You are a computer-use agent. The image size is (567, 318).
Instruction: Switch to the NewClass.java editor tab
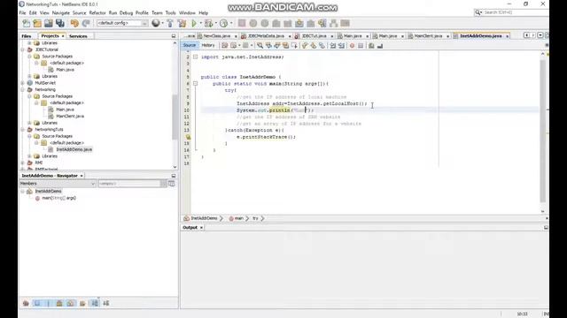pyautogui.click(x=216, y=36)
